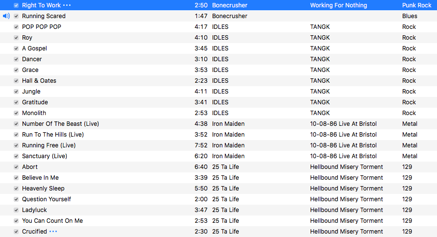
Task: Select the song Gratitude
Action: (35, 102)
